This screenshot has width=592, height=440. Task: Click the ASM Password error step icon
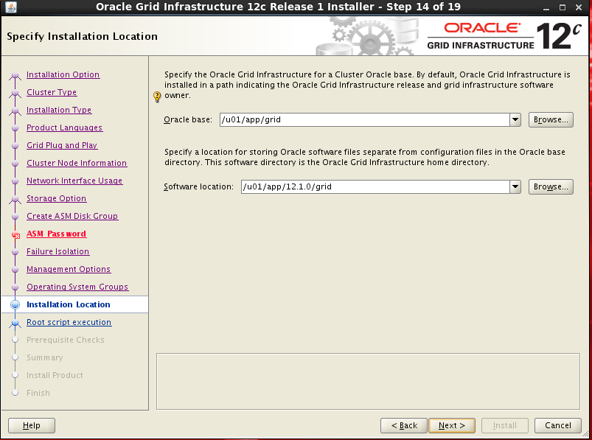click(15, 234)
